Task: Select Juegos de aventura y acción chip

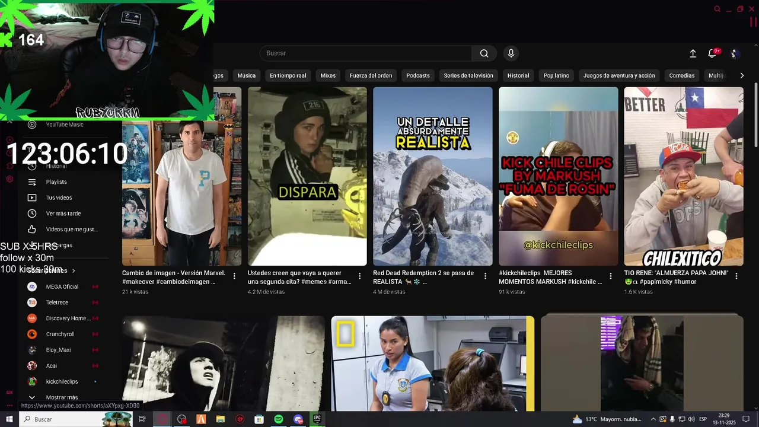Action: pos(619,76)
